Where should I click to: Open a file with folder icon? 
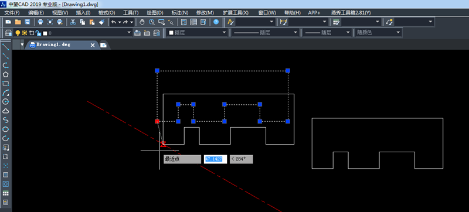click(x=18, y=22)
